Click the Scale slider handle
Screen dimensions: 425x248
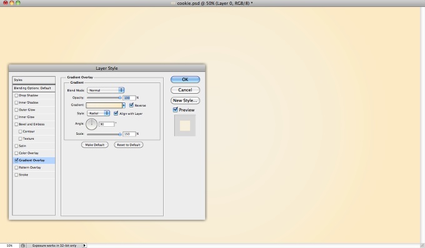(120, 134)
